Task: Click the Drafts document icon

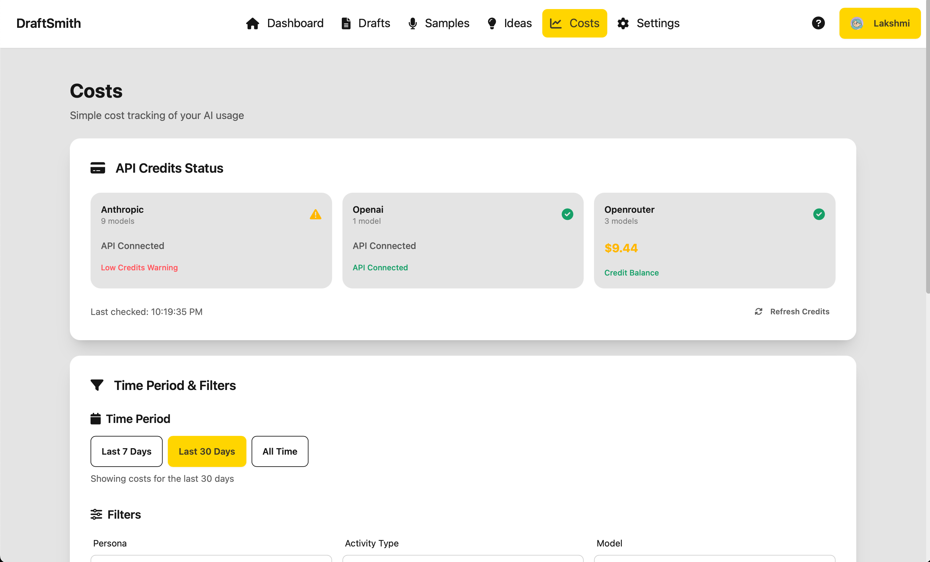Action: (346, 23)
